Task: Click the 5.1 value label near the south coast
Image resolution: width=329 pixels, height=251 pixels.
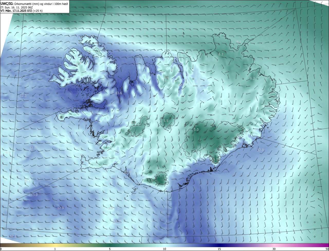Action: tap(215, 159)
